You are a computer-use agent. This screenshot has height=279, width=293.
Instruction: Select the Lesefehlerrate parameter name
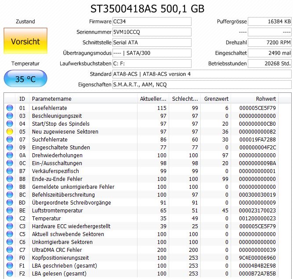49,108
